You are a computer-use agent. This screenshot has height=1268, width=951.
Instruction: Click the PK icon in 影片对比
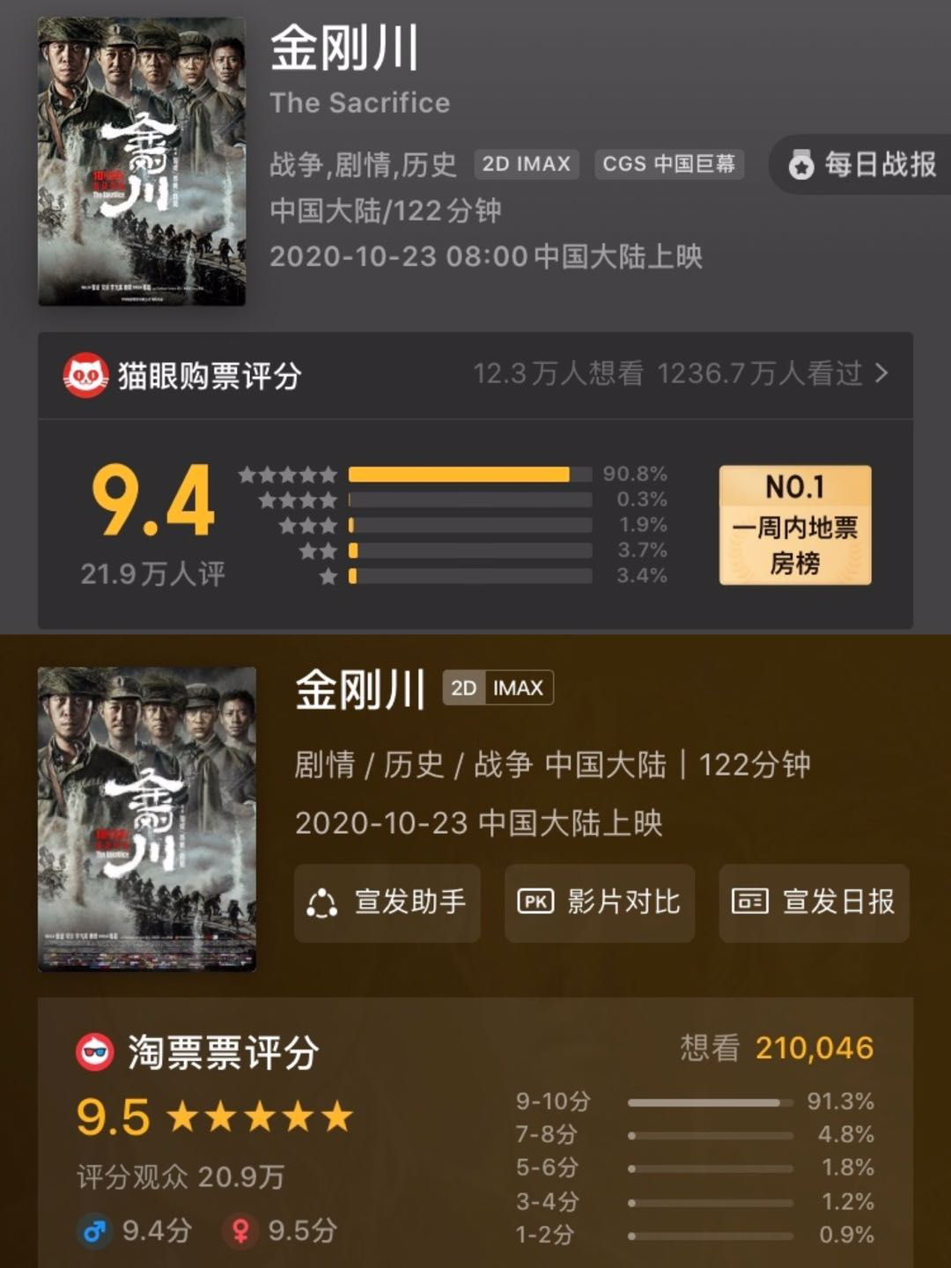pyautogui.click(x=535, y=902)
